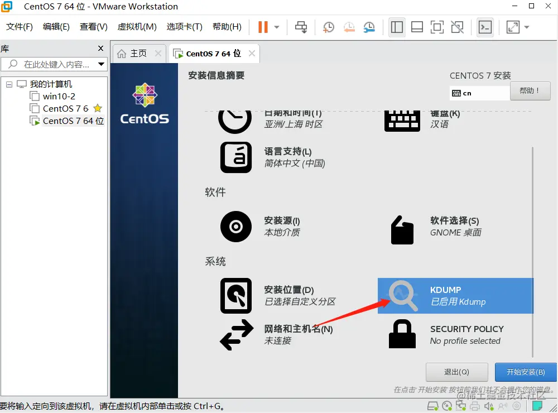The image size is (558, 413).
Task: Click the 开始安装 button
Action: point(525,372)
